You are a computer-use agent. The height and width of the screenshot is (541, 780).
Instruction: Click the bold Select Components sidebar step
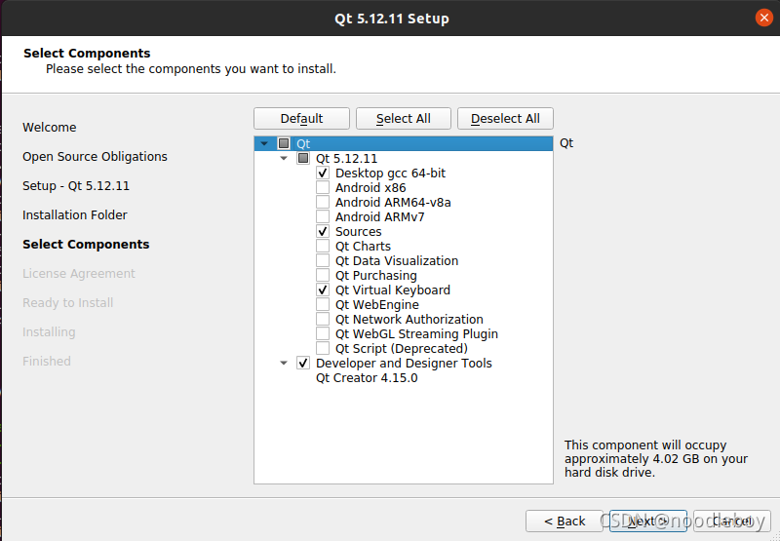(86, 244)
